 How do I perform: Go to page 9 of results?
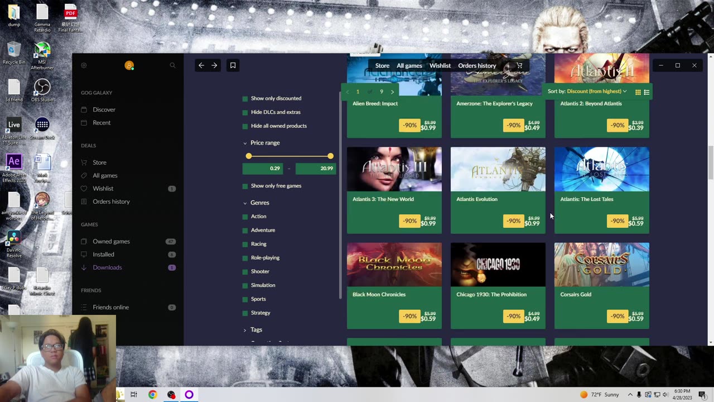[382, 92]
